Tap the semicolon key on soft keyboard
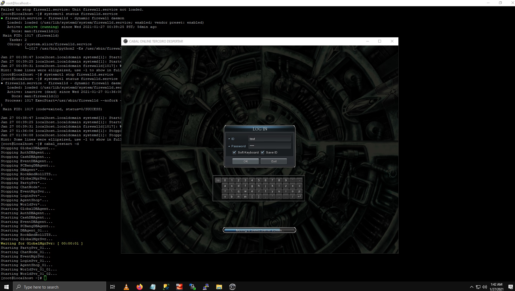Viewport: 515px width, 291px height. (265, 197)
